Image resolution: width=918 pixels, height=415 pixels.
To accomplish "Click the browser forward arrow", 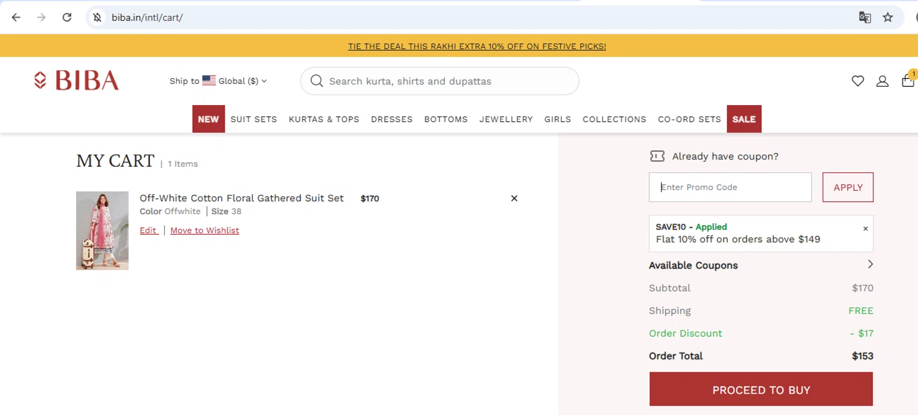I will [41, 17].
